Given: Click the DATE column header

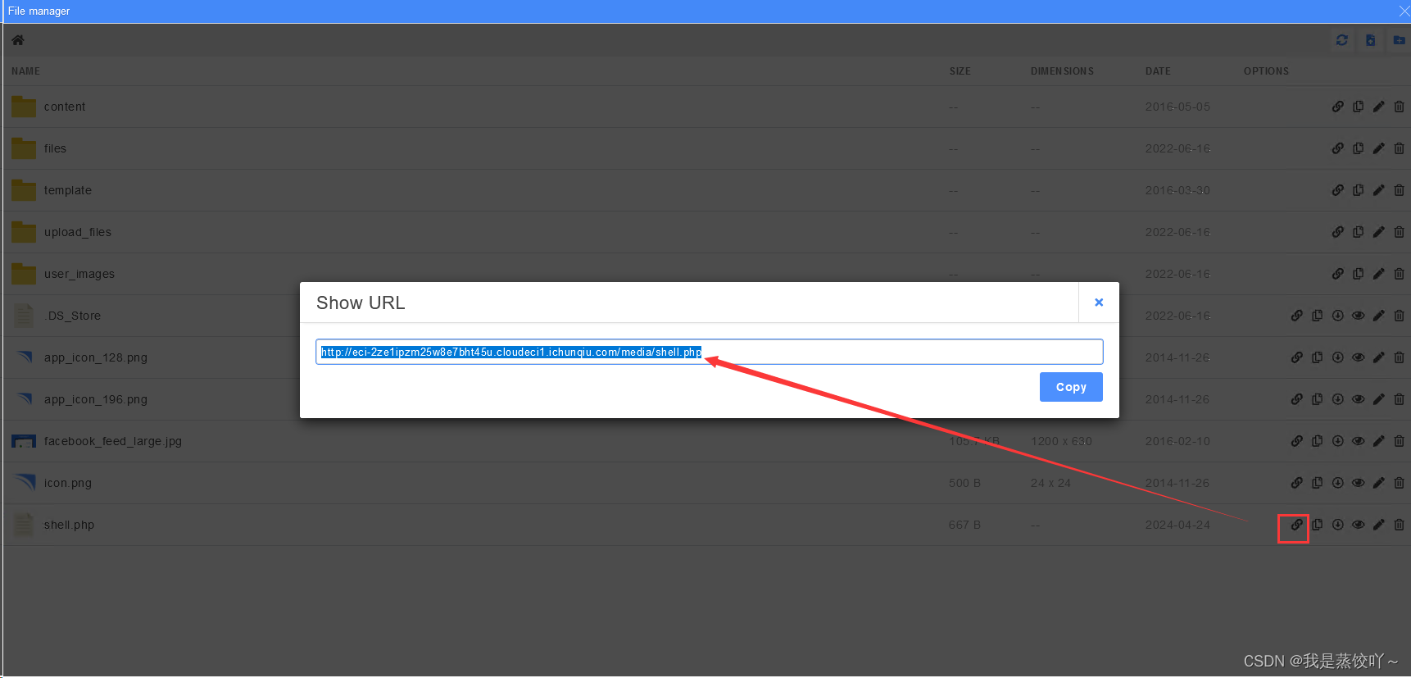Looking at the screenshot, I should point(1158,71).
